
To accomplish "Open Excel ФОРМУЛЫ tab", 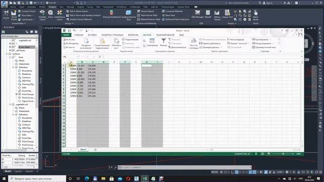I will point(133,35).
